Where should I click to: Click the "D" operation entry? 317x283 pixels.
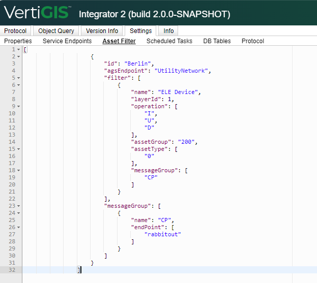pos(149,128)
